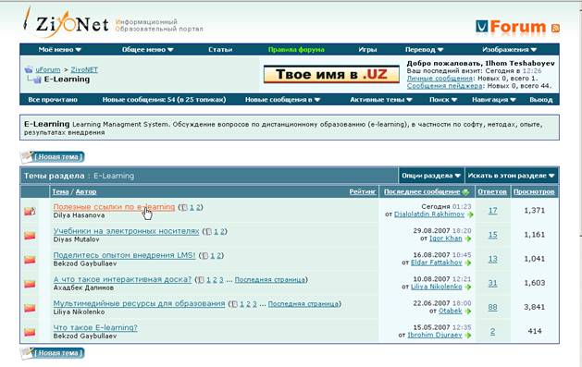Expand the Изображения dropdown menu
The height and width of the screenshot is (367, 582).
pos(510,50)
